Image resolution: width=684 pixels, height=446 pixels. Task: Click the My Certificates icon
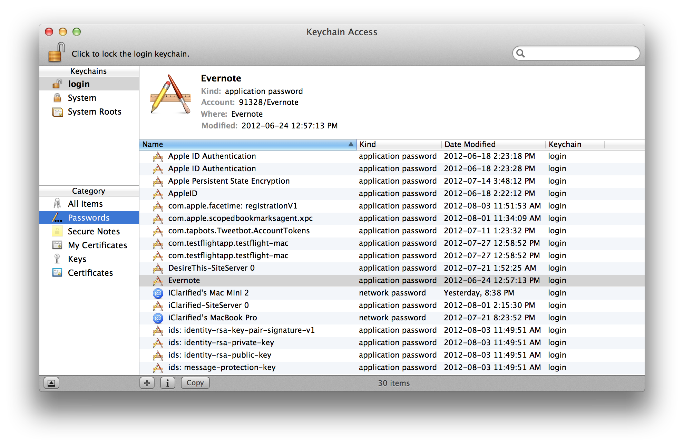57,245
